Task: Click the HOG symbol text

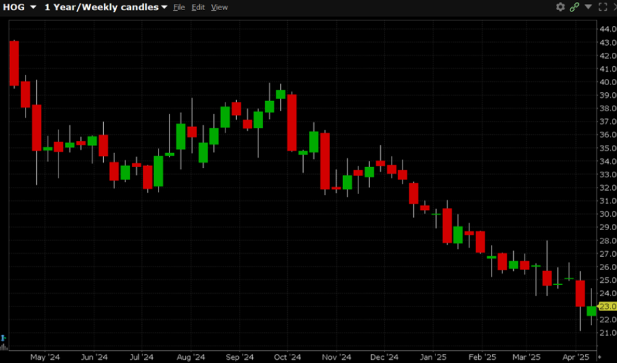Action: point(14,7)
